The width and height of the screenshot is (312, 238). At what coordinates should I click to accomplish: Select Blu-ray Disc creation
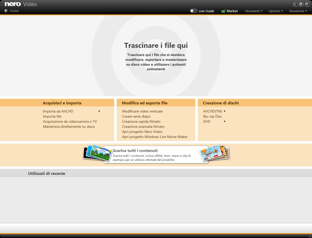click(213, 116)
